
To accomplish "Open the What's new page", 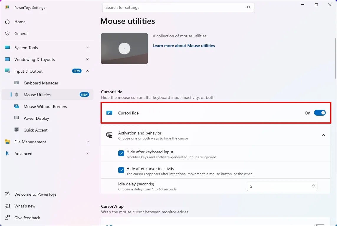I will coord(47,206).
